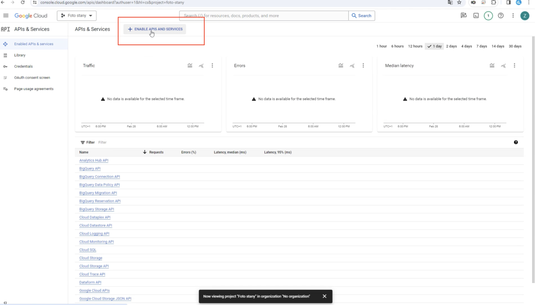The width and height of the screenshot is (535, 305).
Task: Open Median latency chart more options menu
Action: 514,66
